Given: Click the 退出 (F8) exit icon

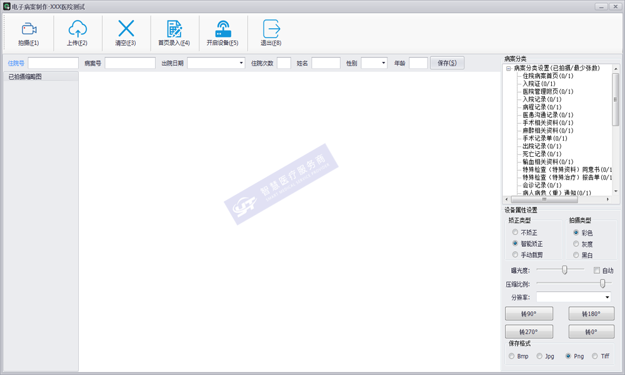Looking at the screenshot, I should (x=271, y=29).
